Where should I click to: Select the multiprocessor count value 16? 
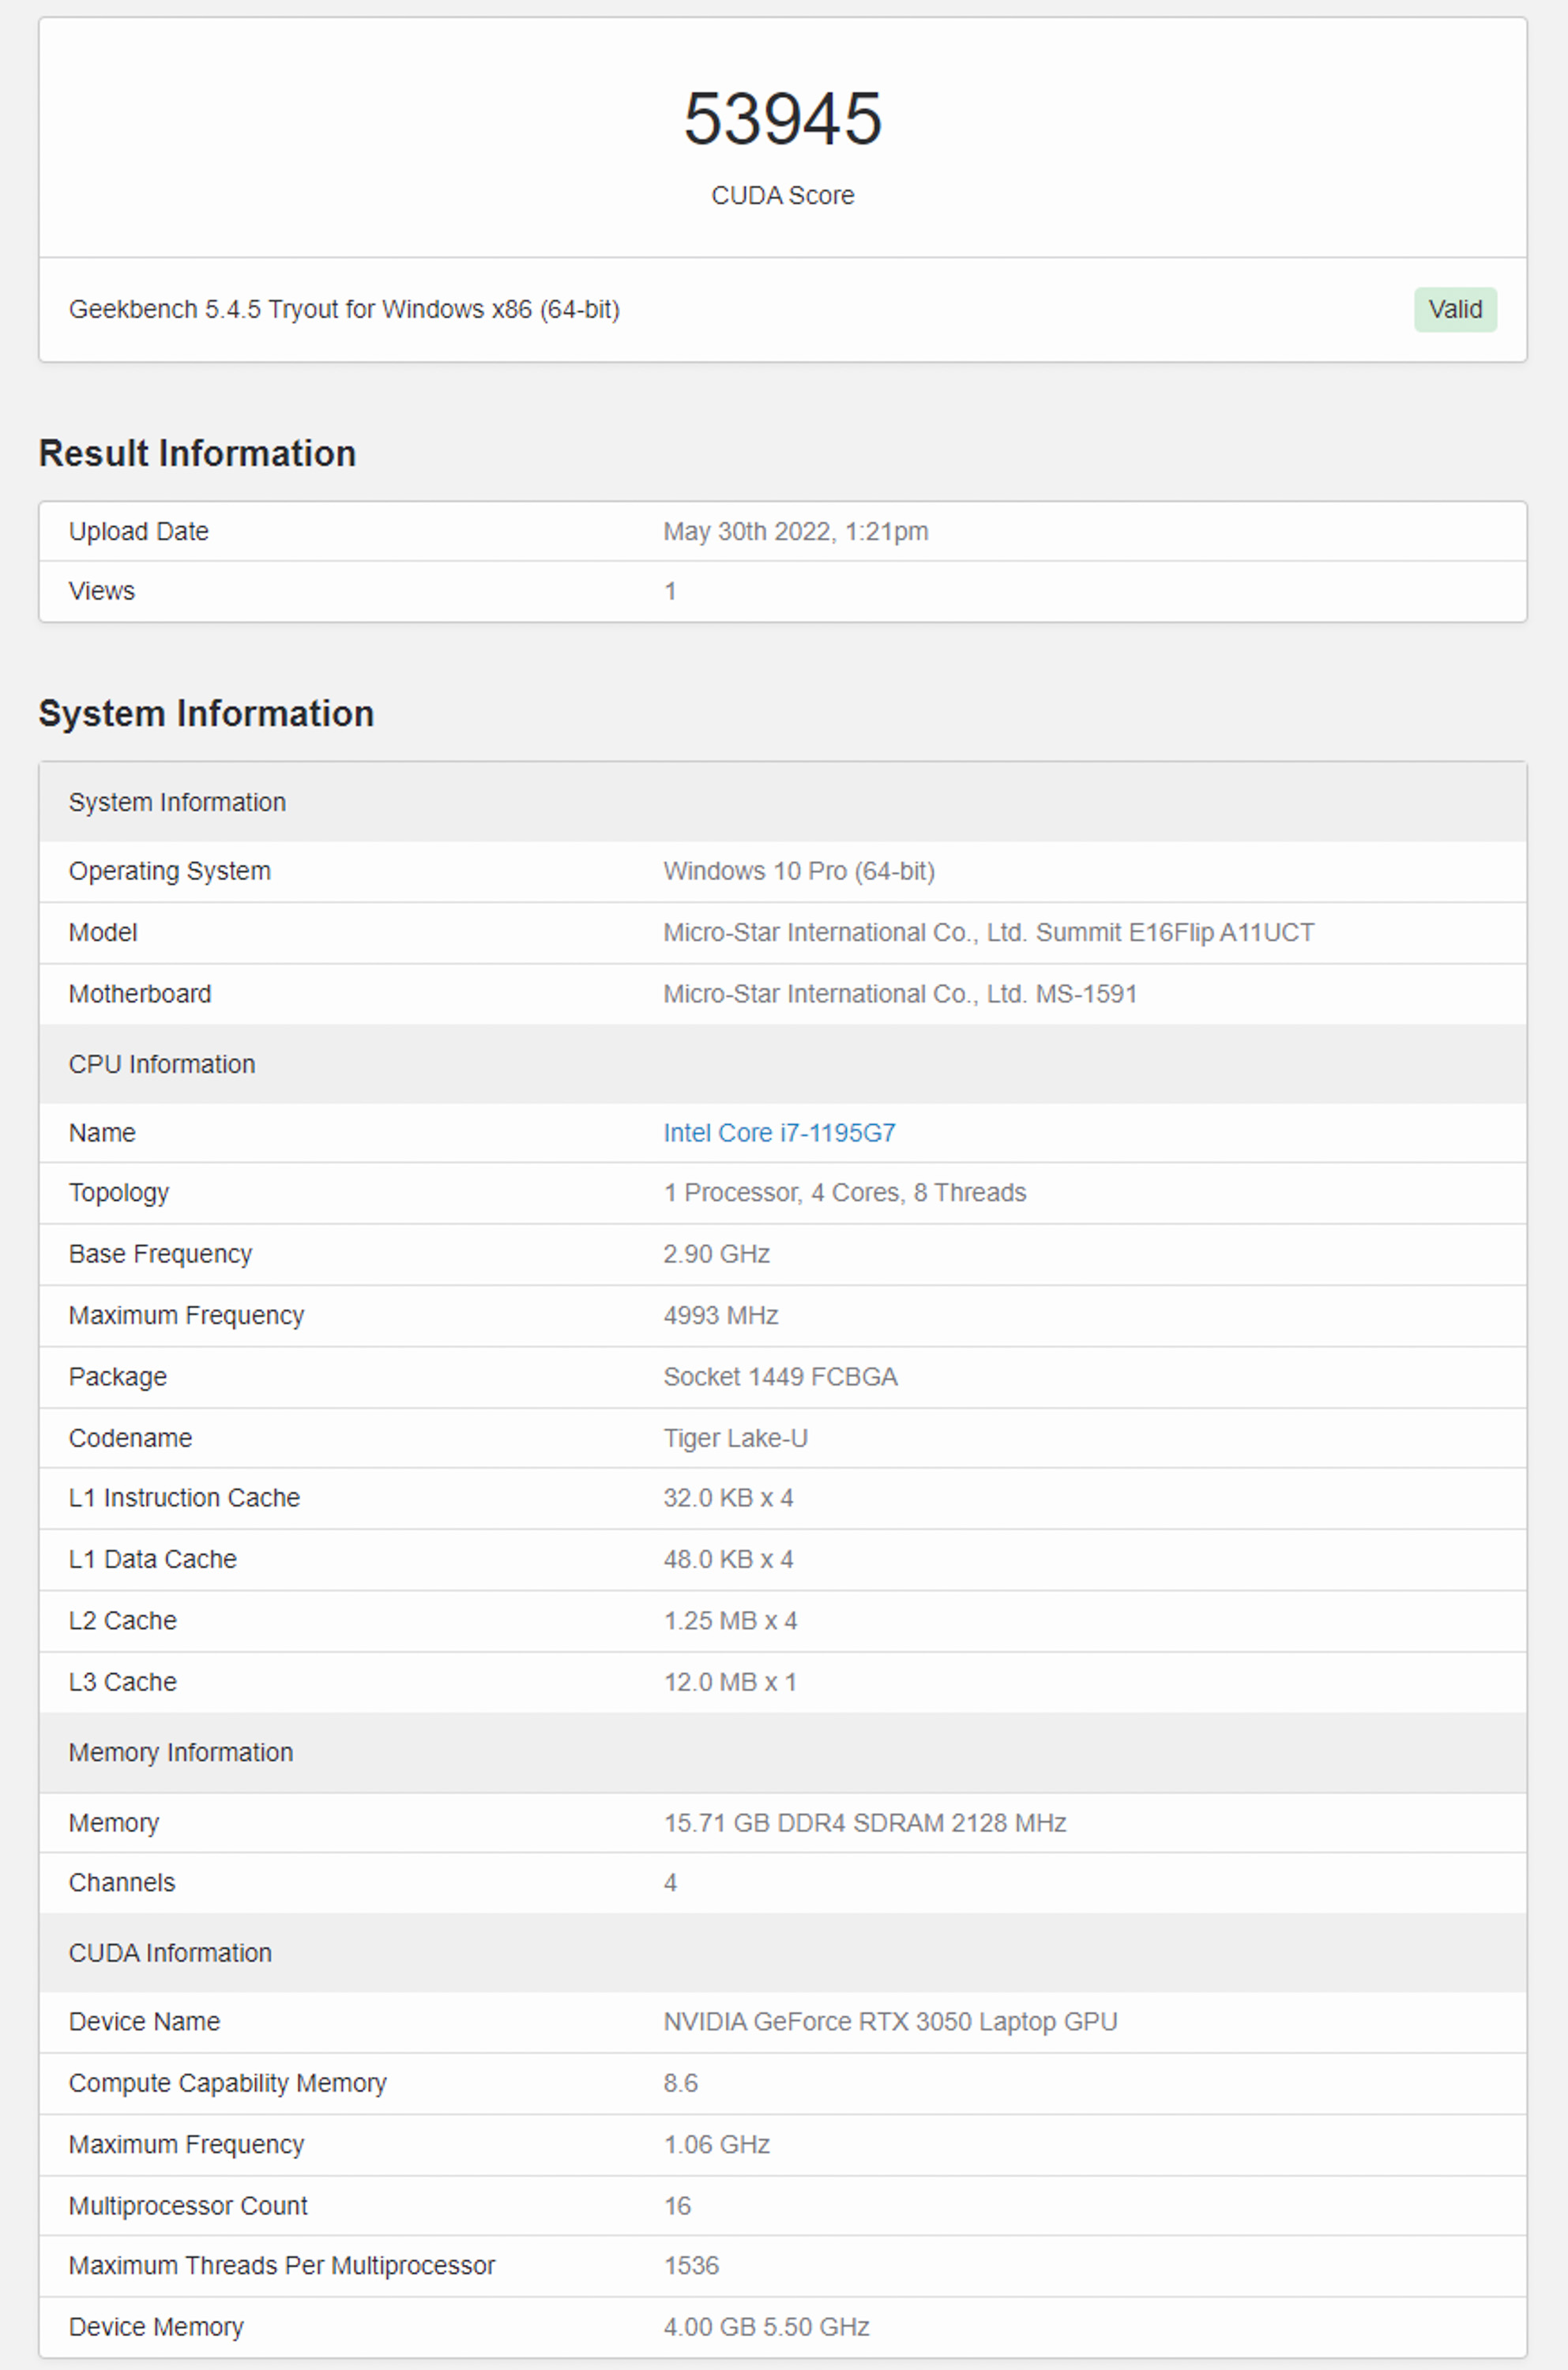pyautogui.click(x=677, y=2205)
